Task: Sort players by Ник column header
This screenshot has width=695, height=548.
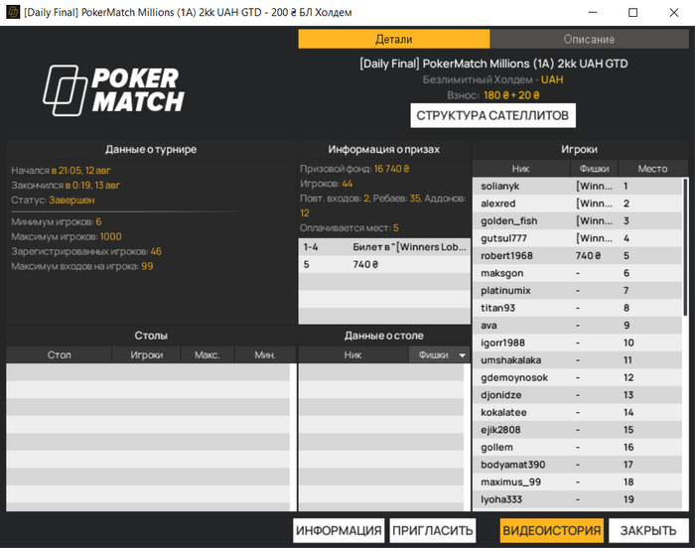Action: tap(521, 169)
